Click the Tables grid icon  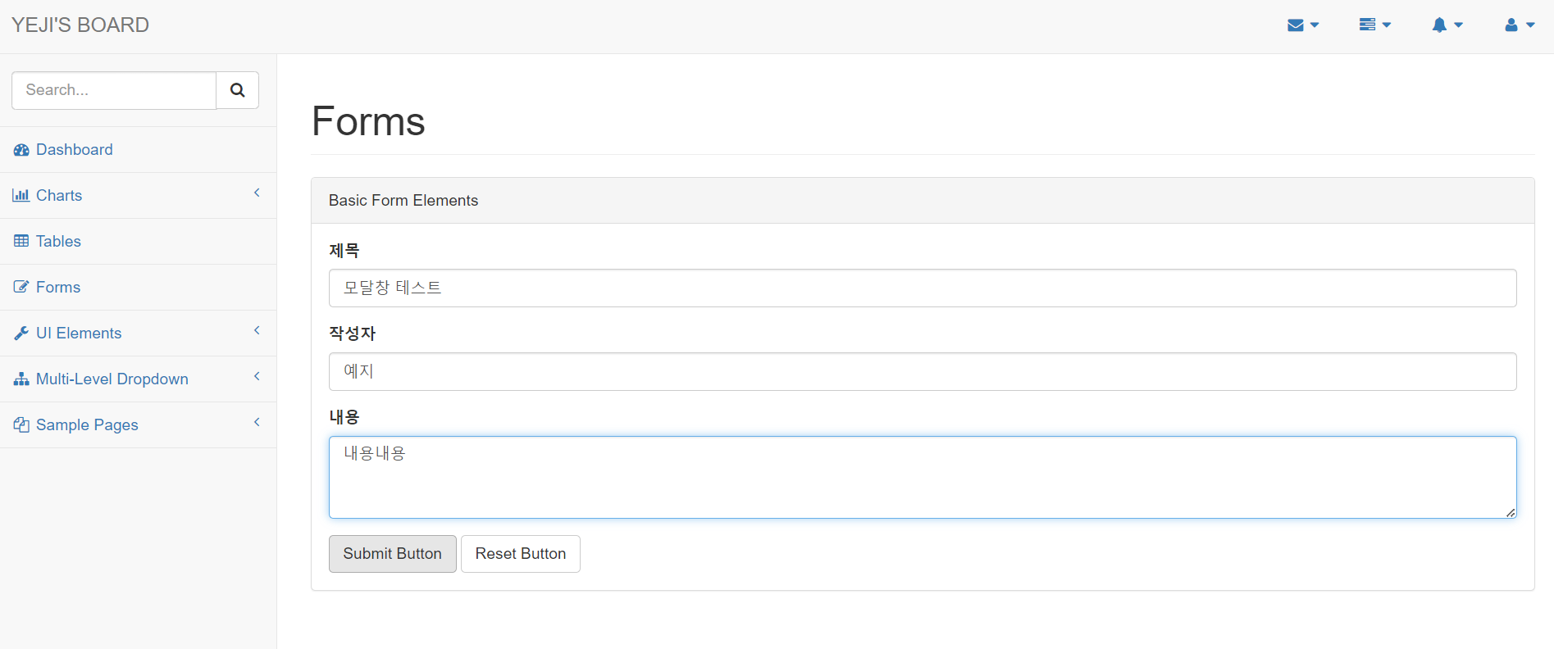21,242
